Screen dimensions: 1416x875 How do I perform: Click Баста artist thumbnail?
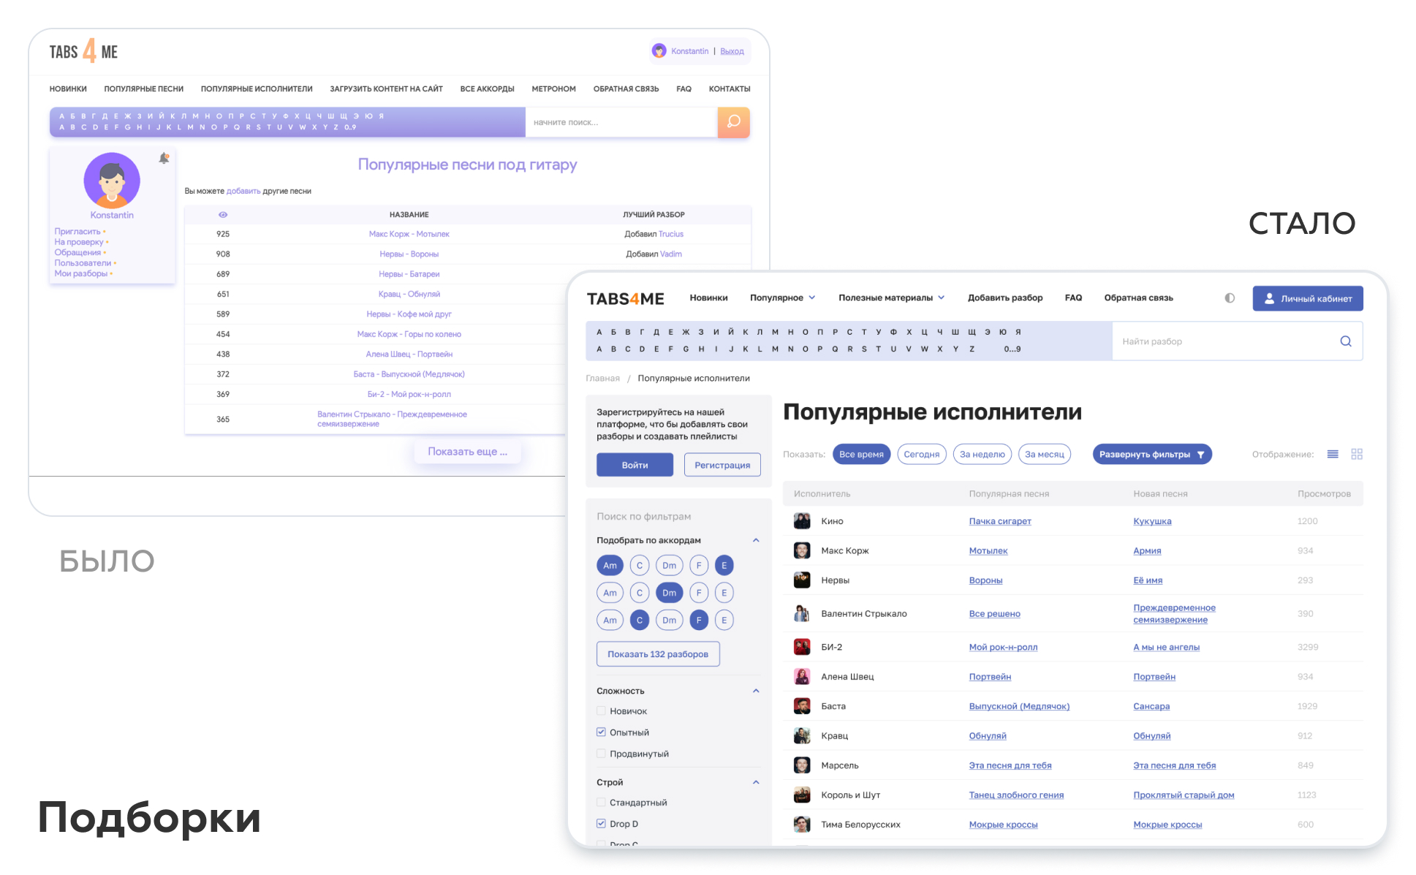802,706
